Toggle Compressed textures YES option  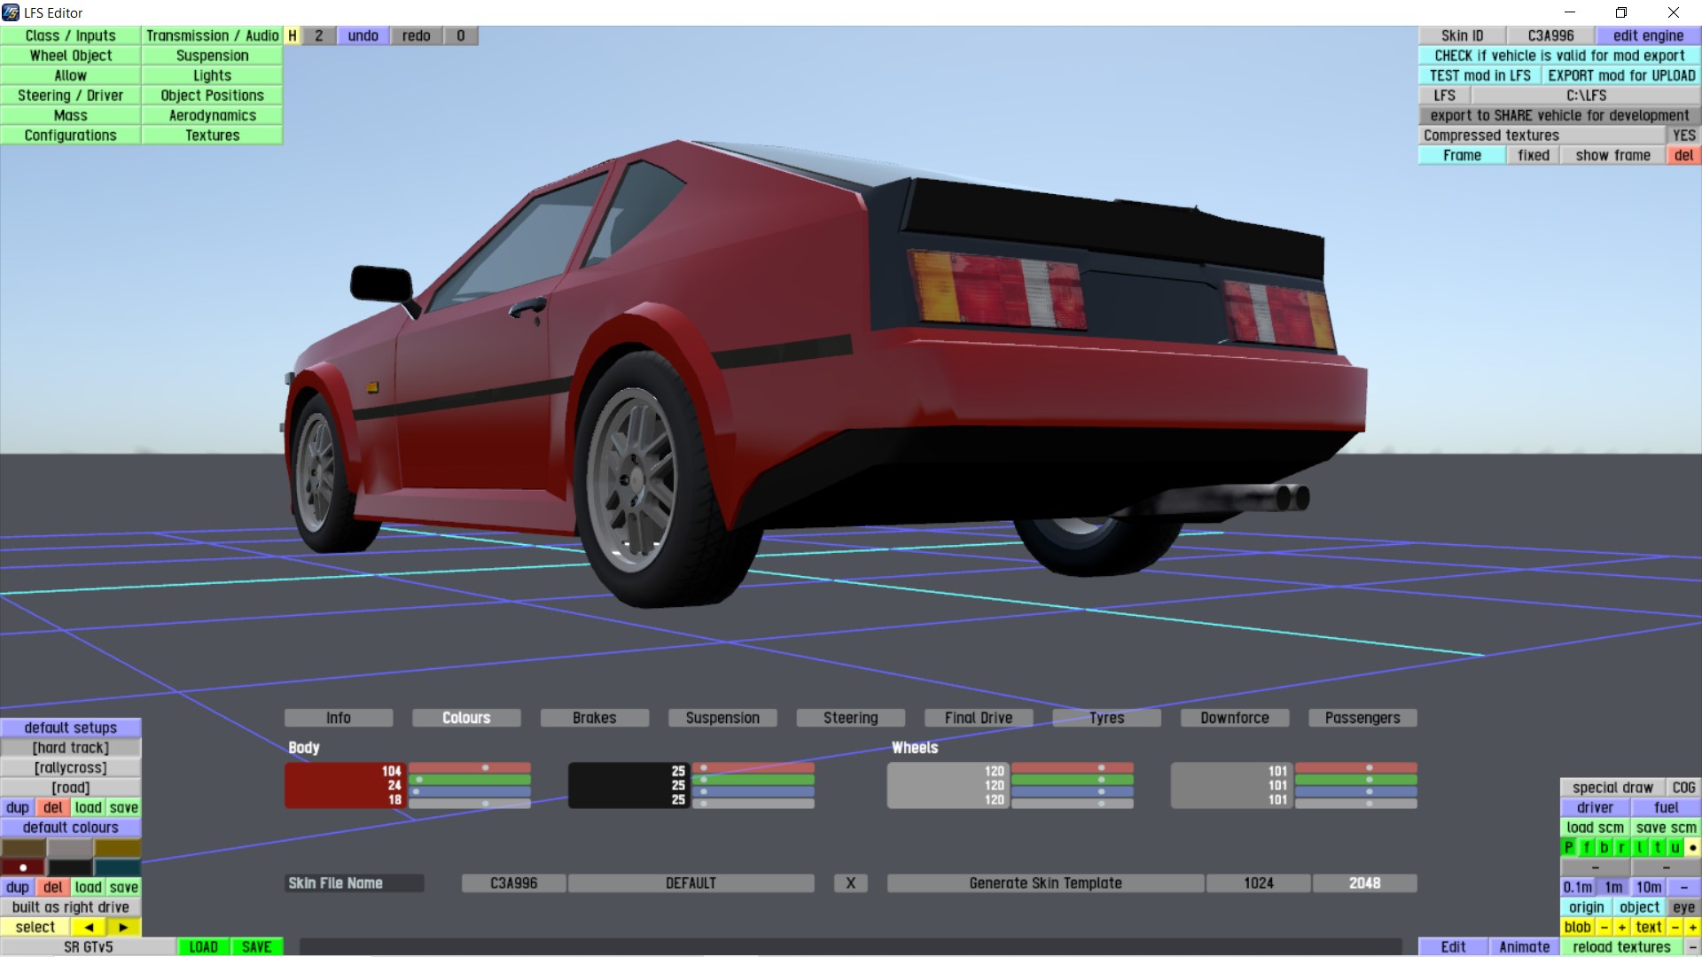pos(1683,136)
